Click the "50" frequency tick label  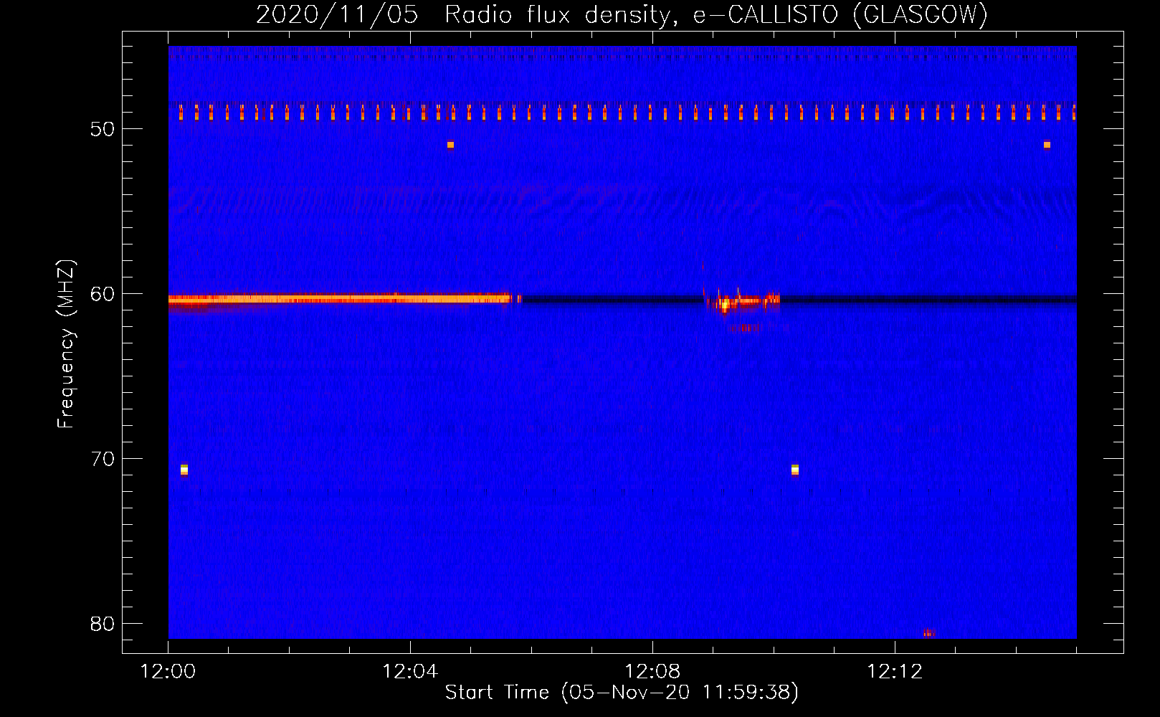pos(103,129)
